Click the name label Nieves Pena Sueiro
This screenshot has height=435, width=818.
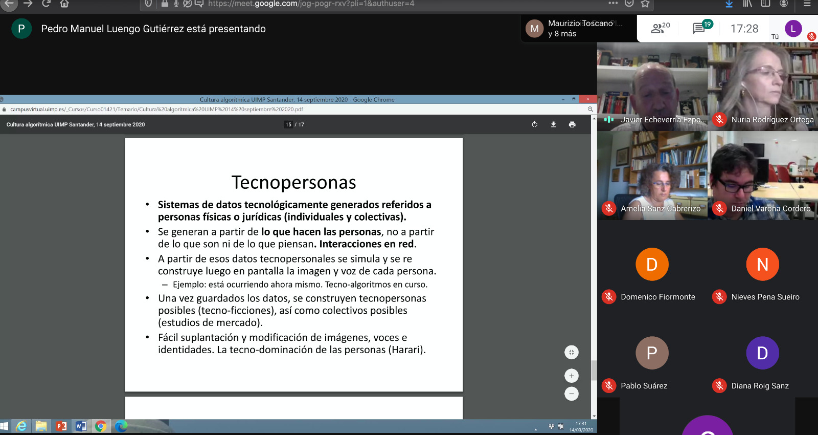click(x=765, y=297)
